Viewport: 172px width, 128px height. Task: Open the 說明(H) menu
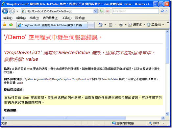80,18
